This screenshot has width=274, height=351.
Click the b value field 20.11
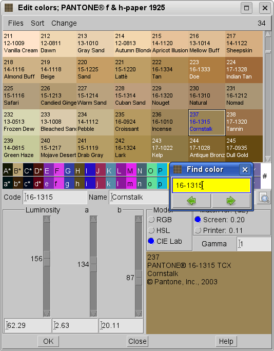tap(121, 325)
